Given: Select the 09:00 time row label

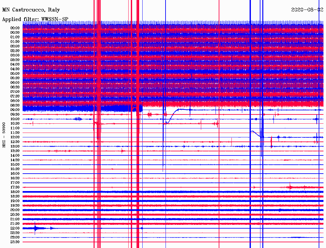Looking at the screenshot, I should coord(15,110).
